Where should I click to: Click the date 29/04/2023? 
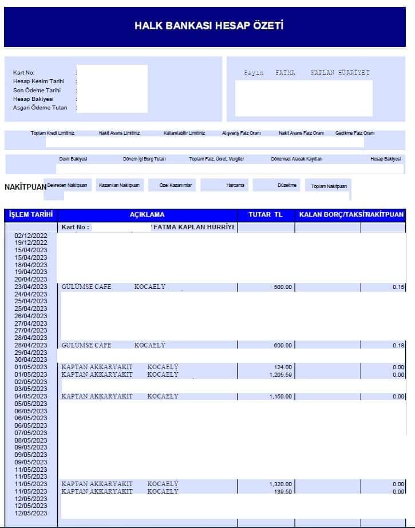[31, 353]
